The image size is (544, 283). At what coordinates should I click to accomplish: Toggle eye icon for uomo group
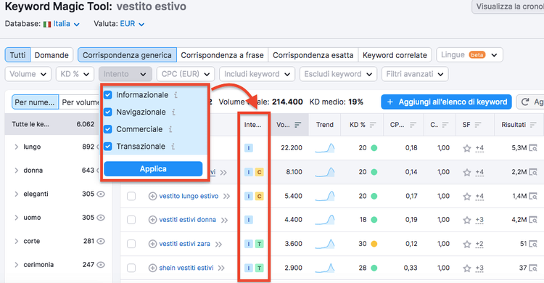click(101, 218)
